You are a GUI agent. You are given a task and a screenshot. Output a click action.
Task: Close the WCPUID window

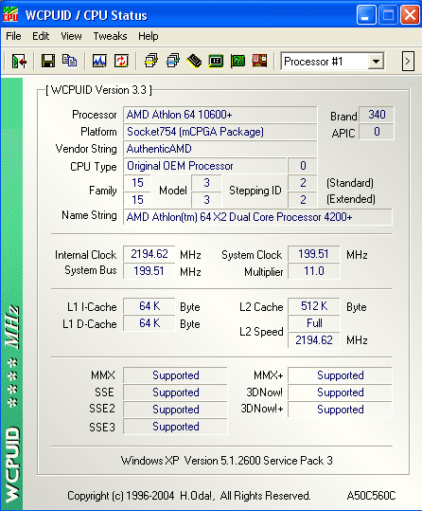point(410,15)
